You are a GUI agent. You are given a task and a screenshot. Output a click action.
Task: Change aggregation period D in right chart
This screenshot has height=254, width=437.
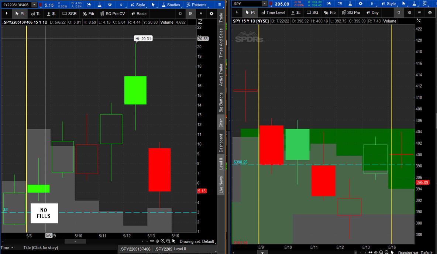(x=372, y=4)
